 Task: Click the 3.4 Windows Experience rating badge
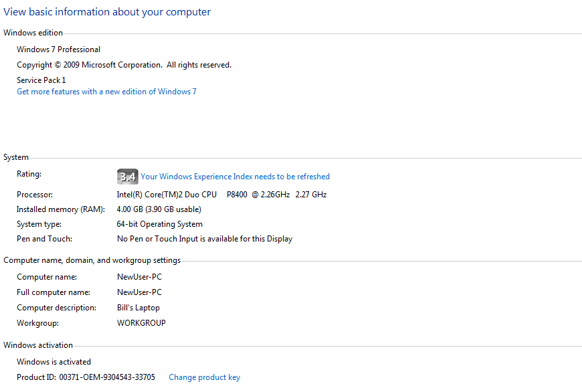pos(127,177)
